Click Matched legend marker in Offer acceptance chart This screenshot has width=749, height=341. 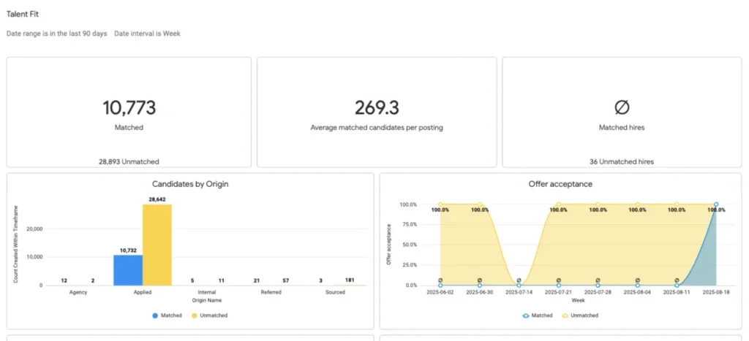coord(525,315)
